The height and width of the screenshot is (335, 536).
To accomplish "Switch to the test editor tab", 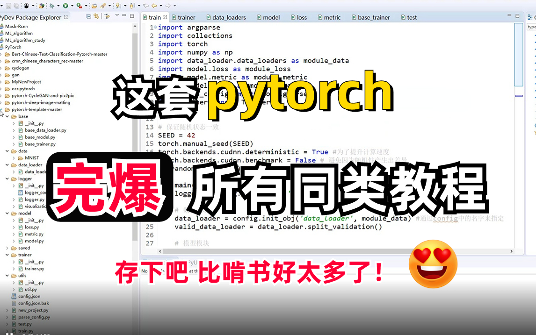I will tap(408, 17).
